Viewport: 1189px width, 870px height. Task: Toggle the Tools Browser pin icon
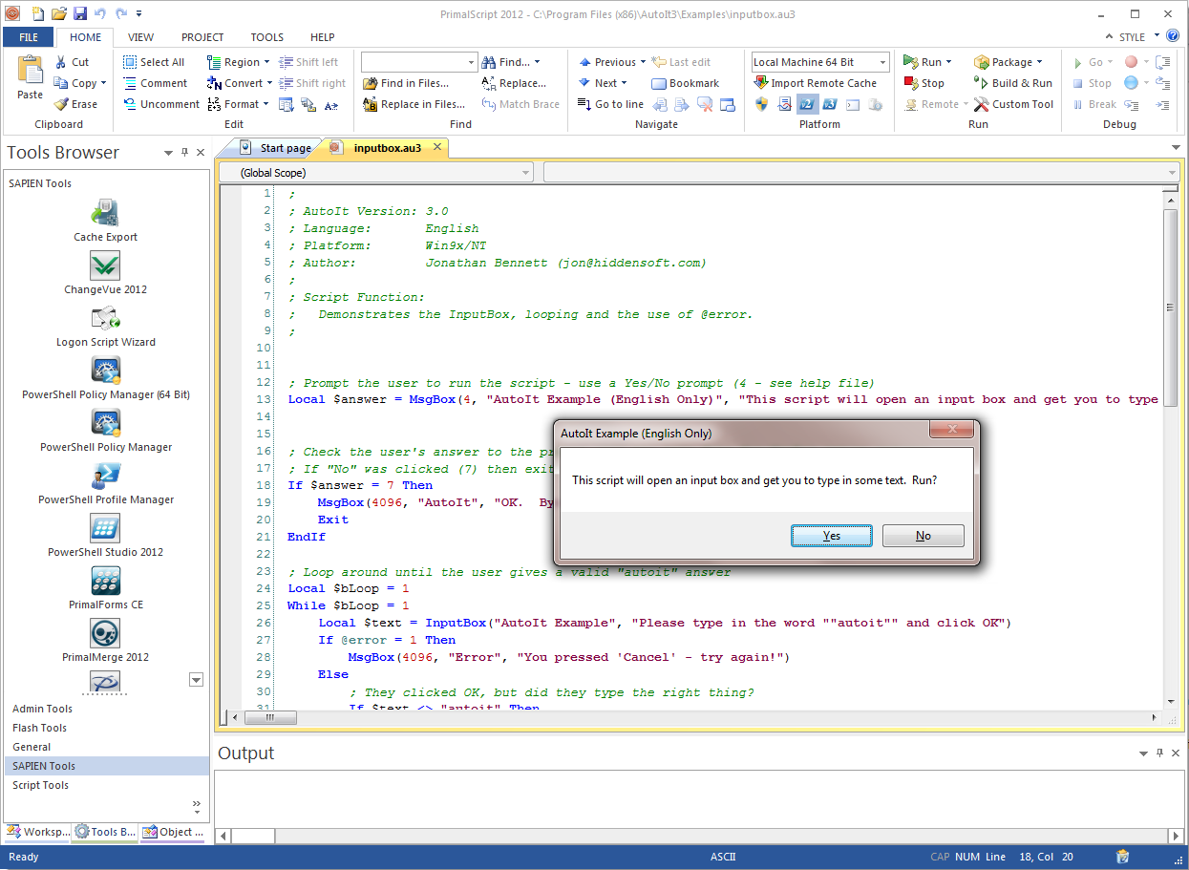coord(183,153)
